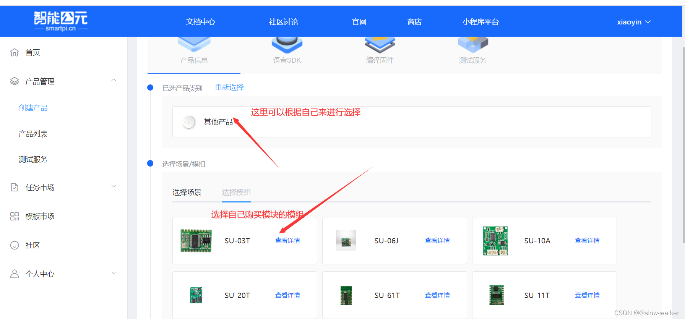Screen dimensions: 685x319
Task: Select the SU-61T module name
Action: [387, 295]
